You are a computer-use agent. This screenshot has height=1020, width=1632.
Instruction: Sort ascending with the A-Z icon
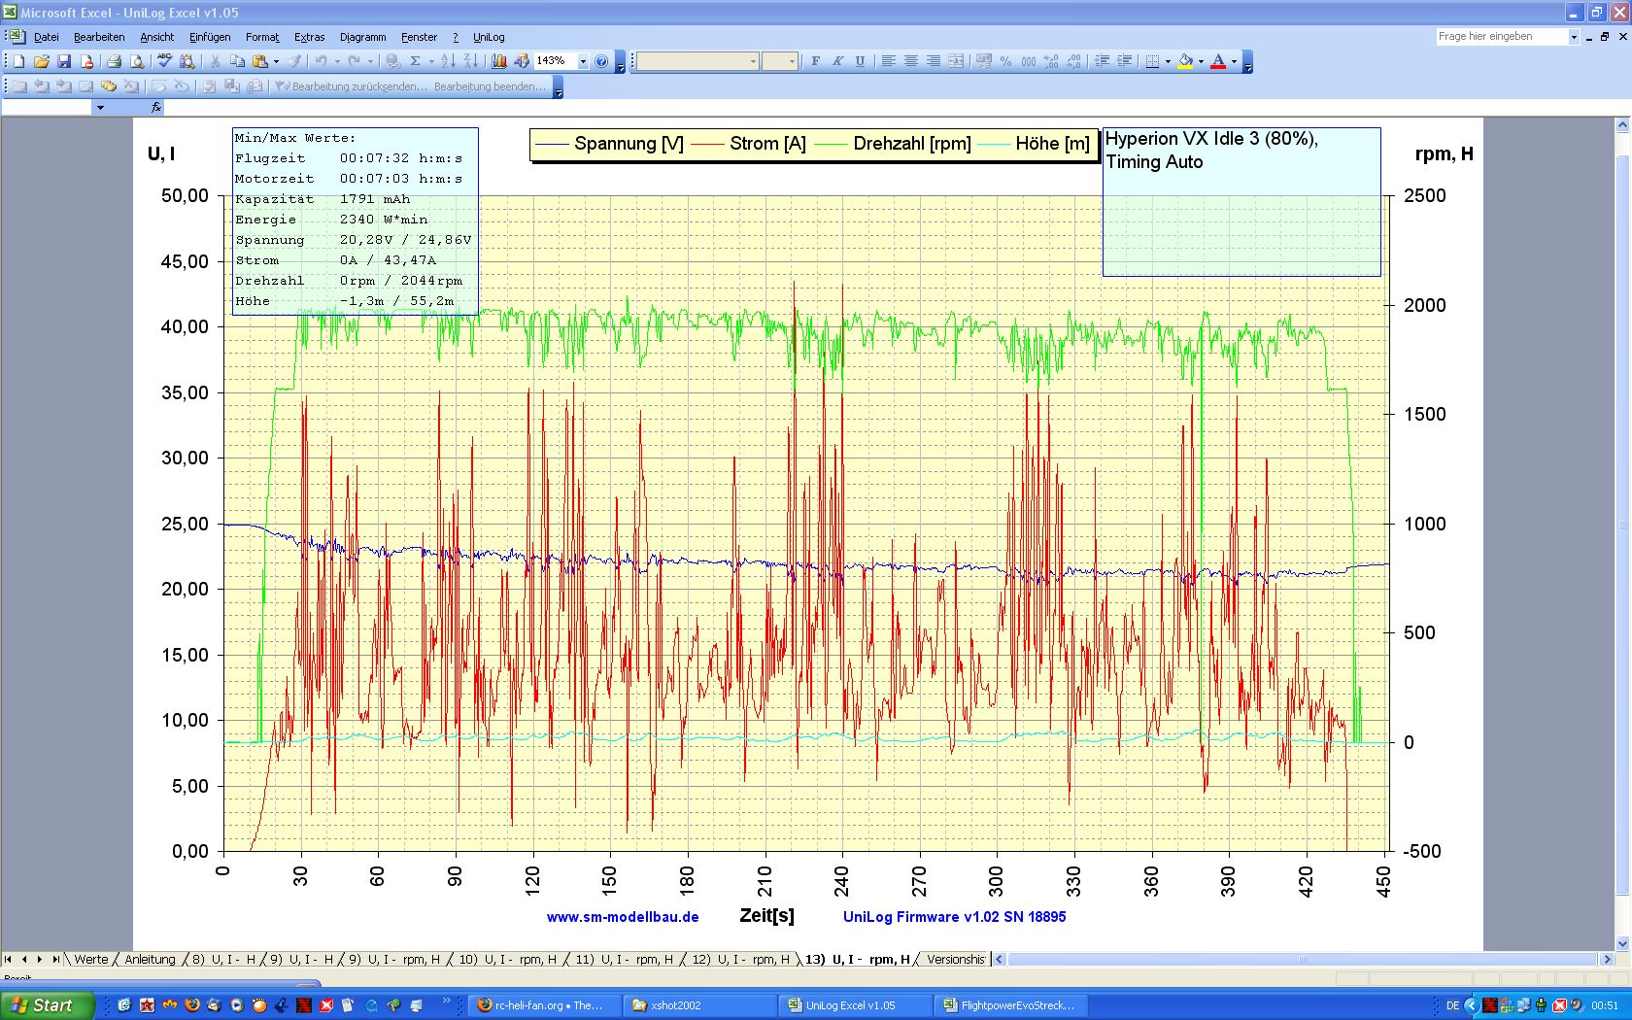click(x=448, y=61)
